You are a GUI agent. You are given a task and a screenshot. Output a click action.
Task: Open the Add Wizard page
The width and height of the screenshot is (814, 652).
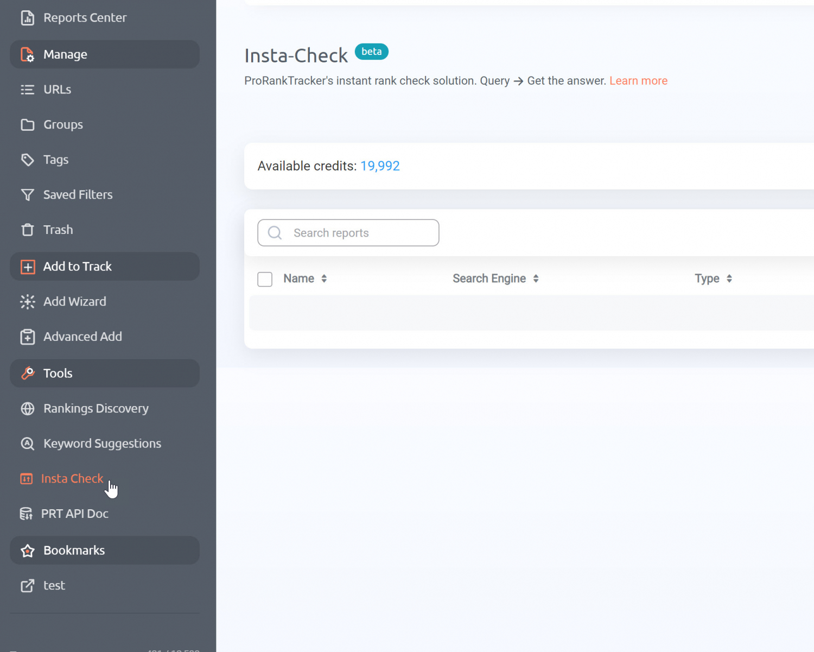pos(75,302)
